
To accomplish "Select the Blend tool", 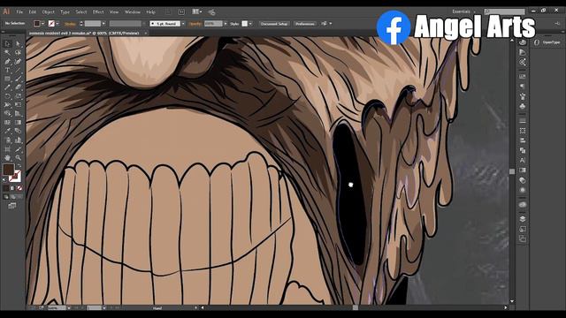I will [18, 132].
